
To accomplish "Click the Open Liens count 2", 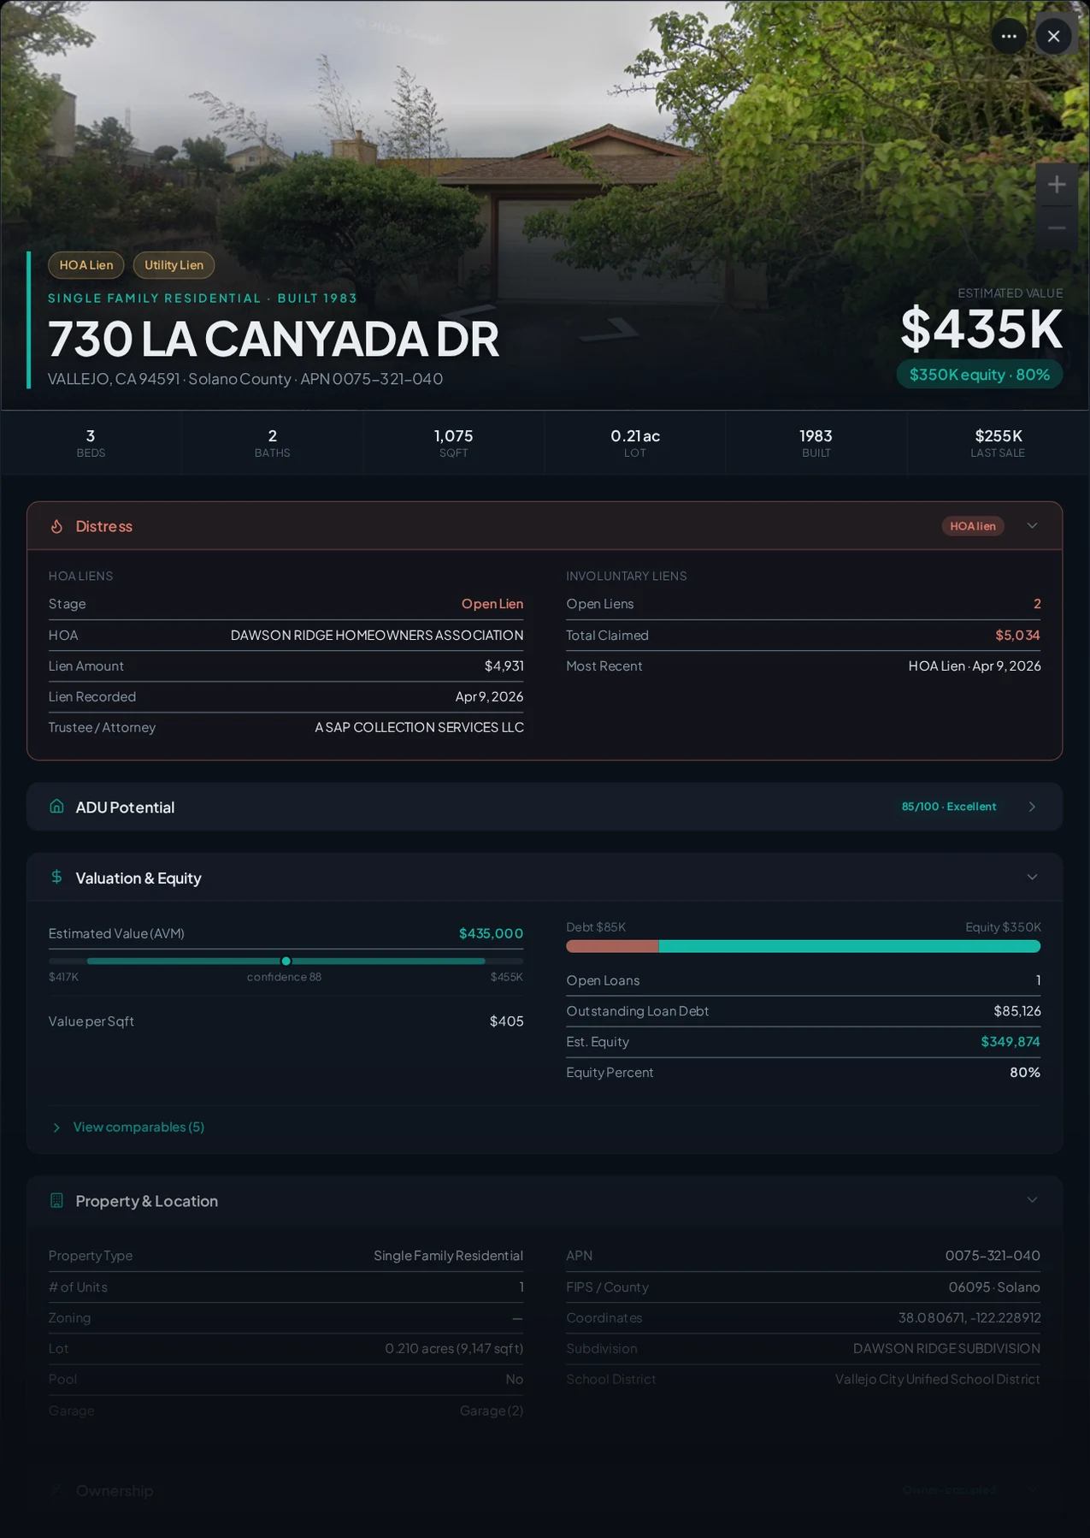I will pyautogui.click(x=1037, y=604).
